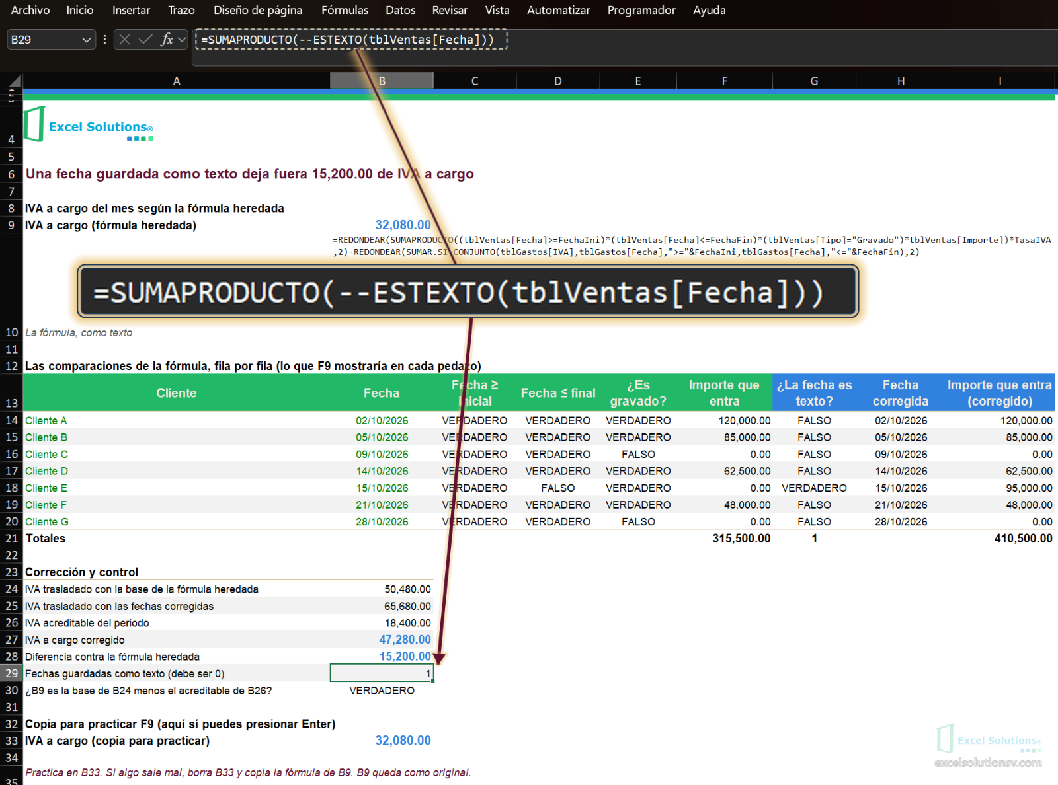
Task: Open the Revisar tab
Action: click(x=450, y=10)
